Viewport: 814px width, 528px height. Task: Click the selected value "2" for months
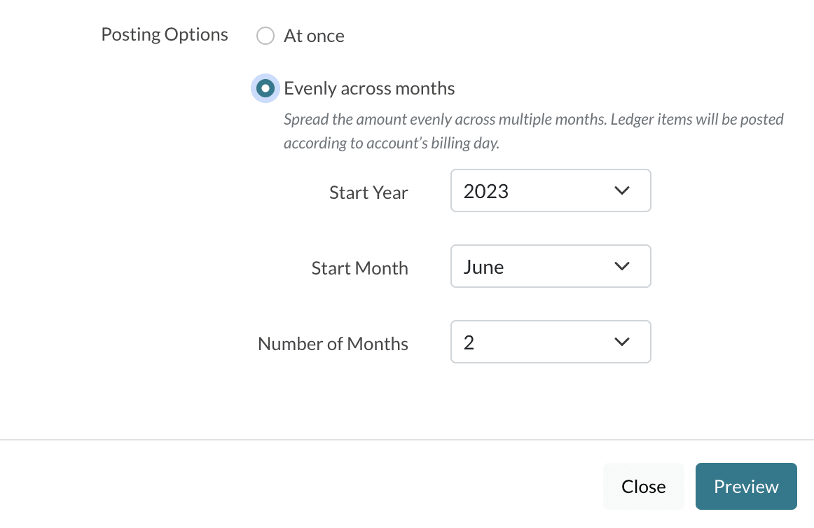click(469, 342)
